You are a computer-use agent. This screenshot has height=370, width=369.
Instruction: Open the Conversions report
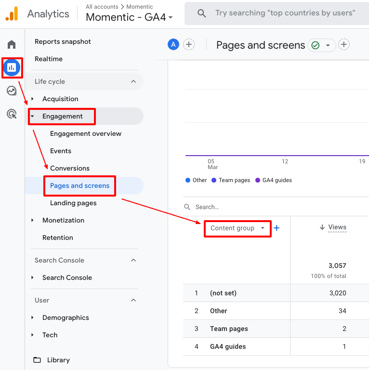coord(70,168)
